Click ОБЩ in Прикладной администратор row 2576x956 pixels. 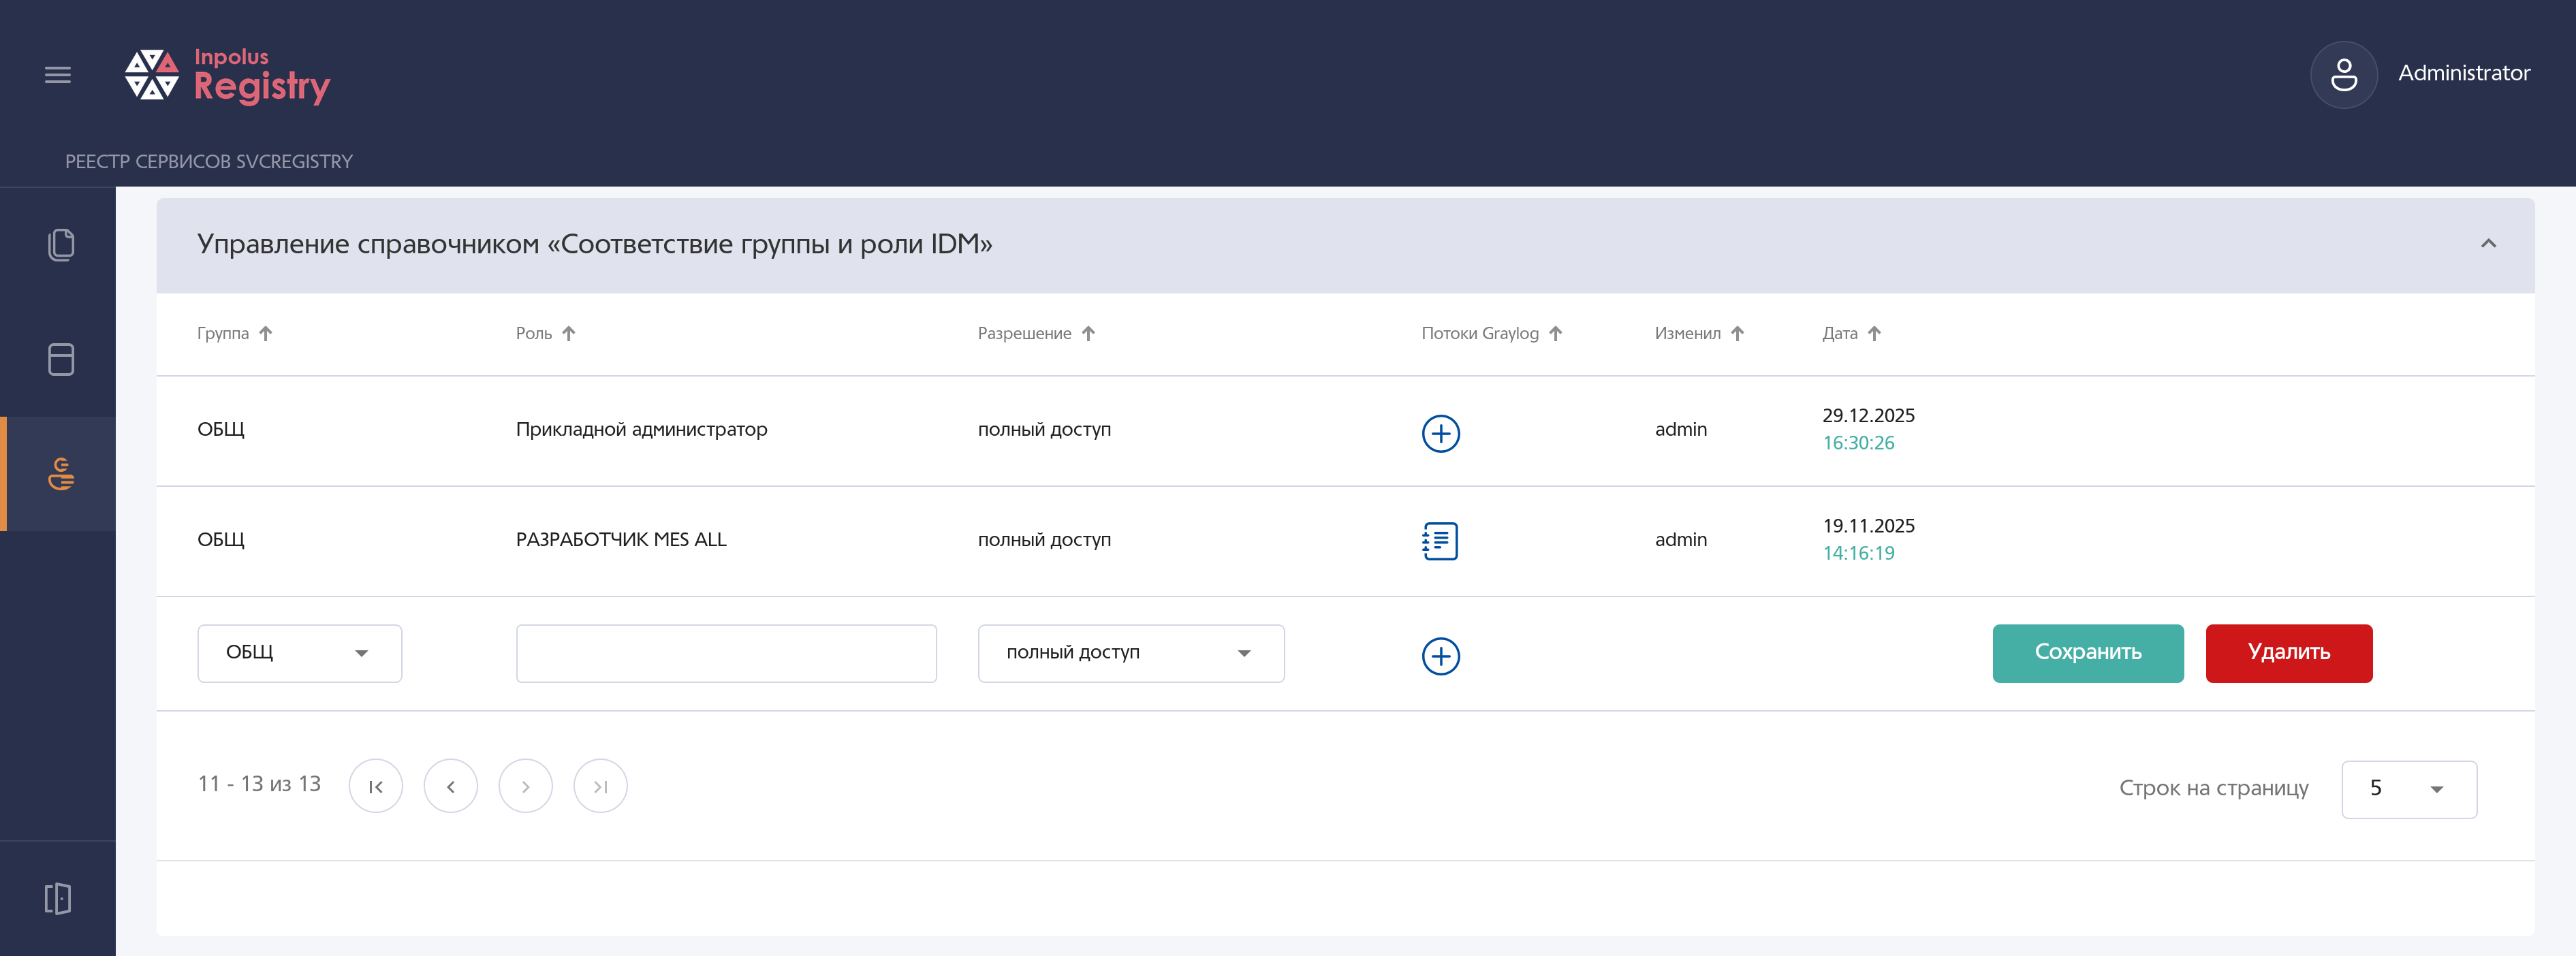tap(221, 430)
